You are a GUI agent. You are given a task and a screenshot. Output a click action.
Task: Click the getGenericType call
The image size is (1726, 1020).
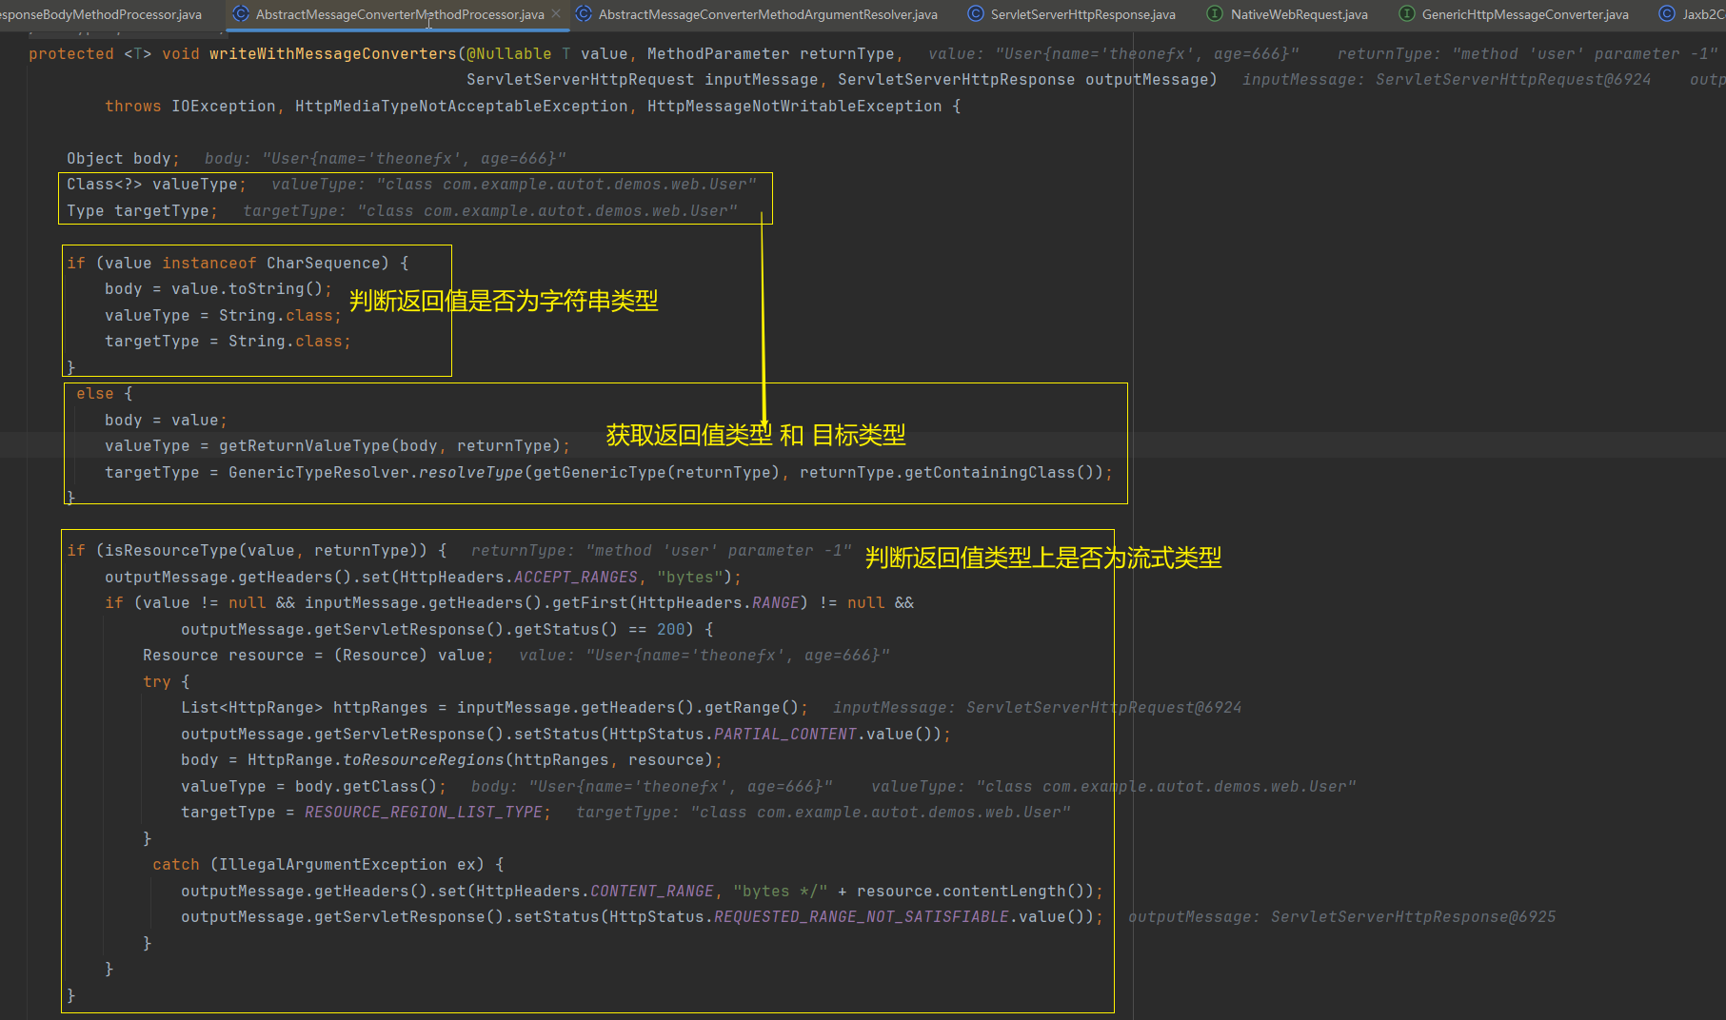click(x=600, y=473)
